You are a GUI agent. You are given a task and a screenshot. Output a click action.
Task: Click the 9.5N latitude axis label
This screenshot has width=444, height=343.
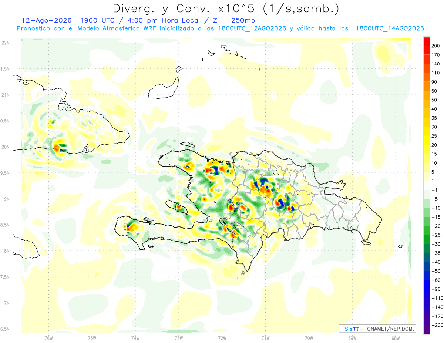click(5, 173)
